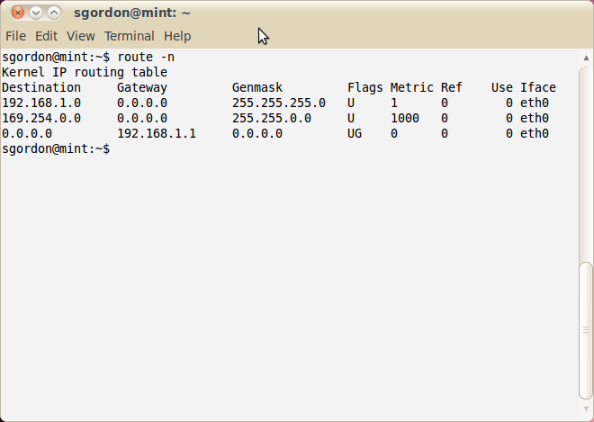Screen dimensions: 594x422
Task: Click destination 169.254.0.0
Action: coord(41,118)
